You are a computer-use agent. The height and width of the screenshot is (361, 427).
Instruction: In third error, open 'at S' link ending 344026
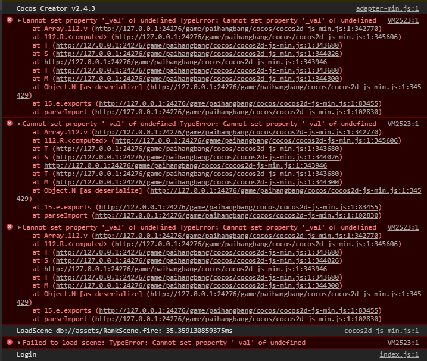(198, 260)
